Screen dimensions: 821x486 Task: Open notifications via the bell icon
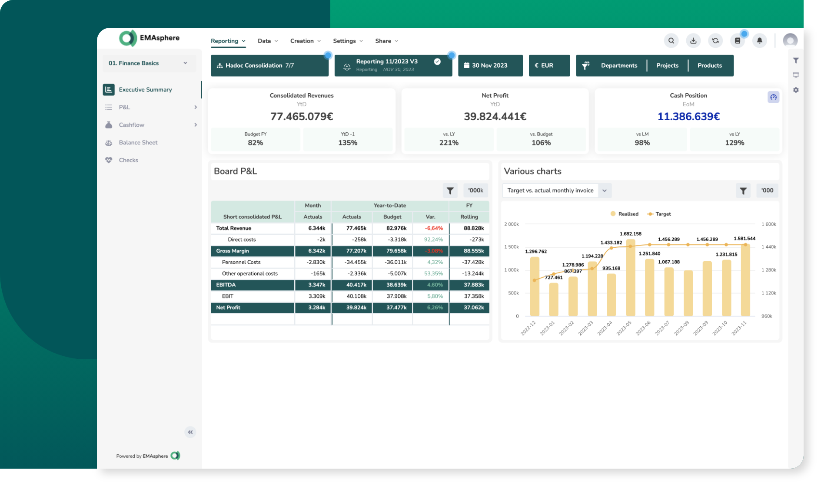tap(760, 40)
